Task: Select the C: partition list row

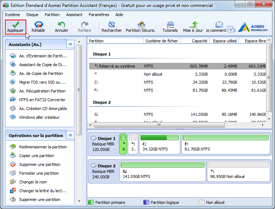Action: tap(177, 82)
